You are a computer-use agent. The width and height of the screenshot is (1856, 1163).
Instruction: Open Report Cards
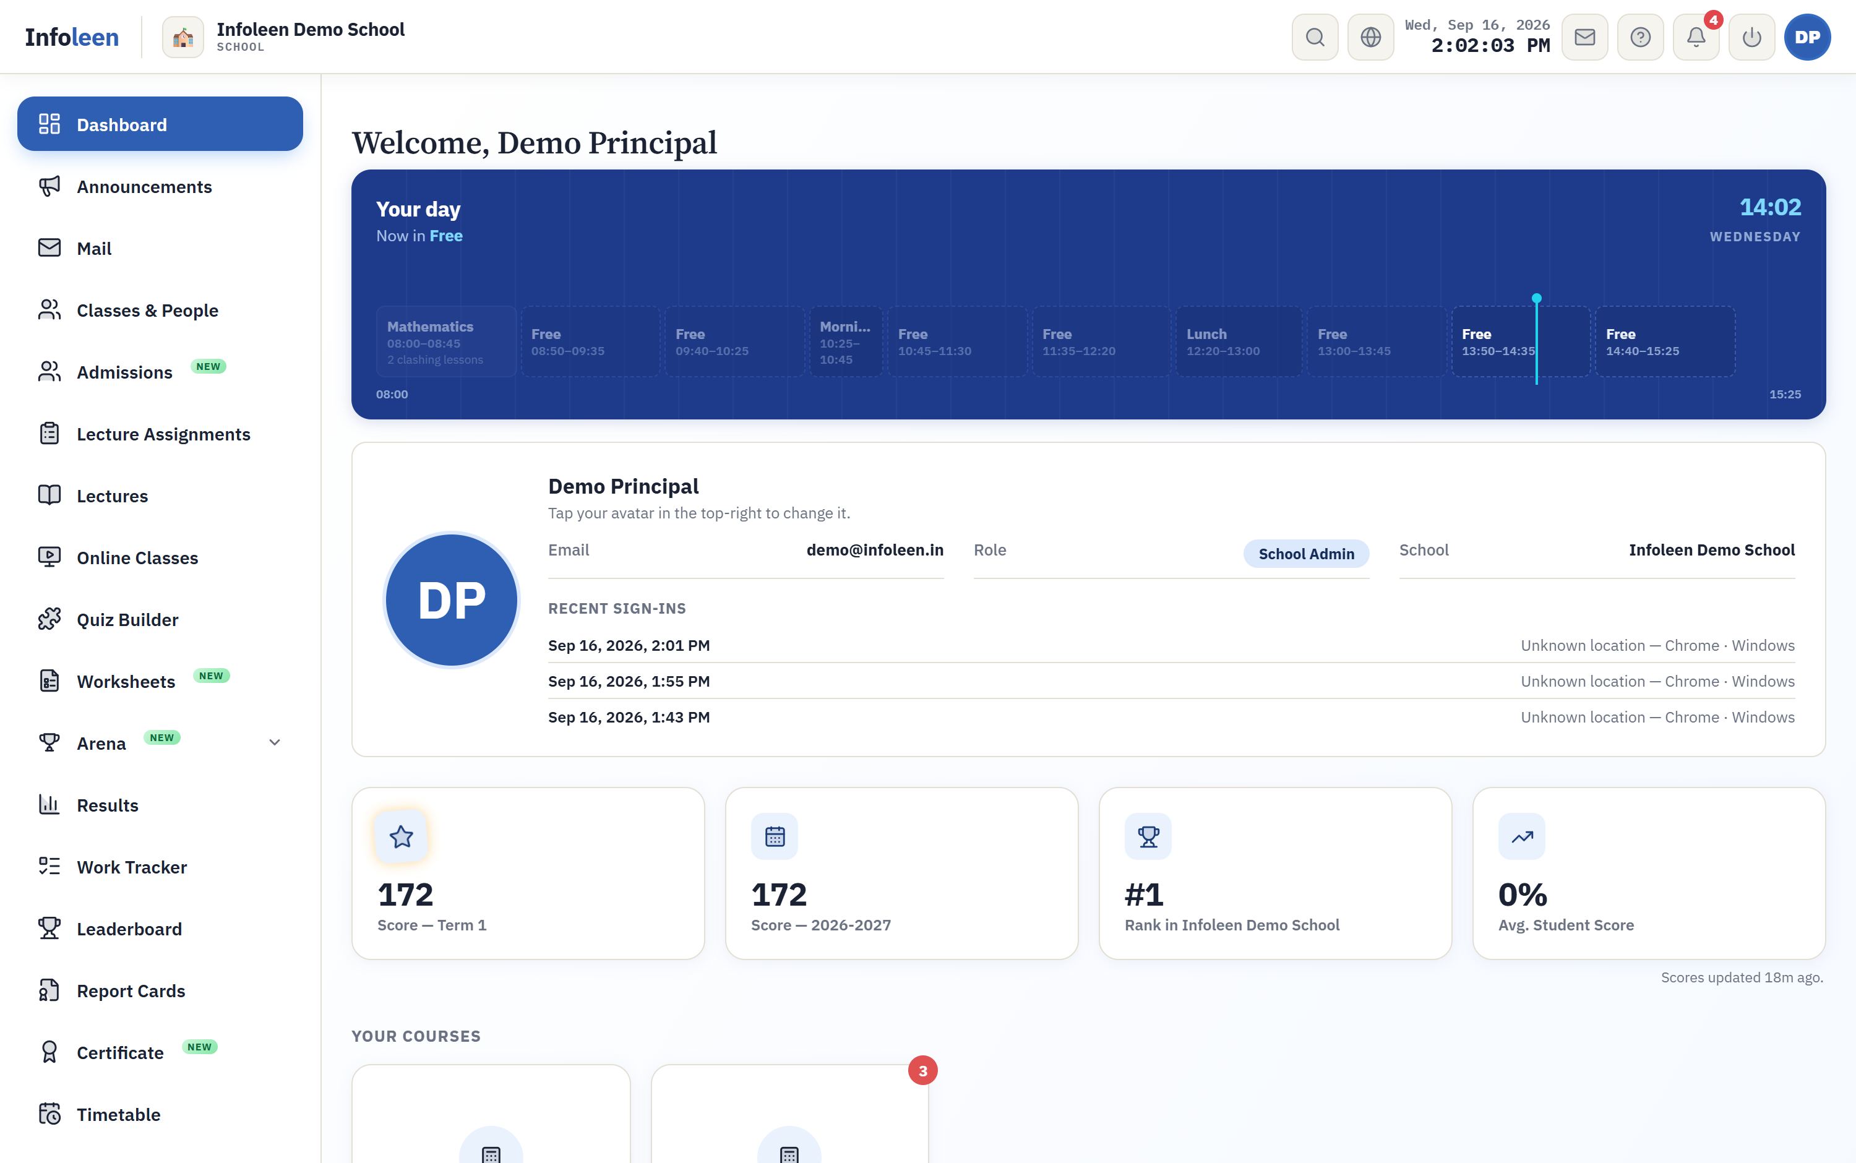[160, 990]
